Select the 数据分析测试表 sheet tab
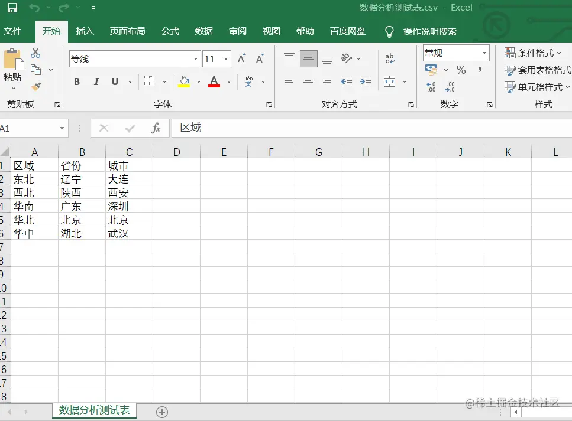The width and height of the screenshot is (572, 421). (94, 410)
